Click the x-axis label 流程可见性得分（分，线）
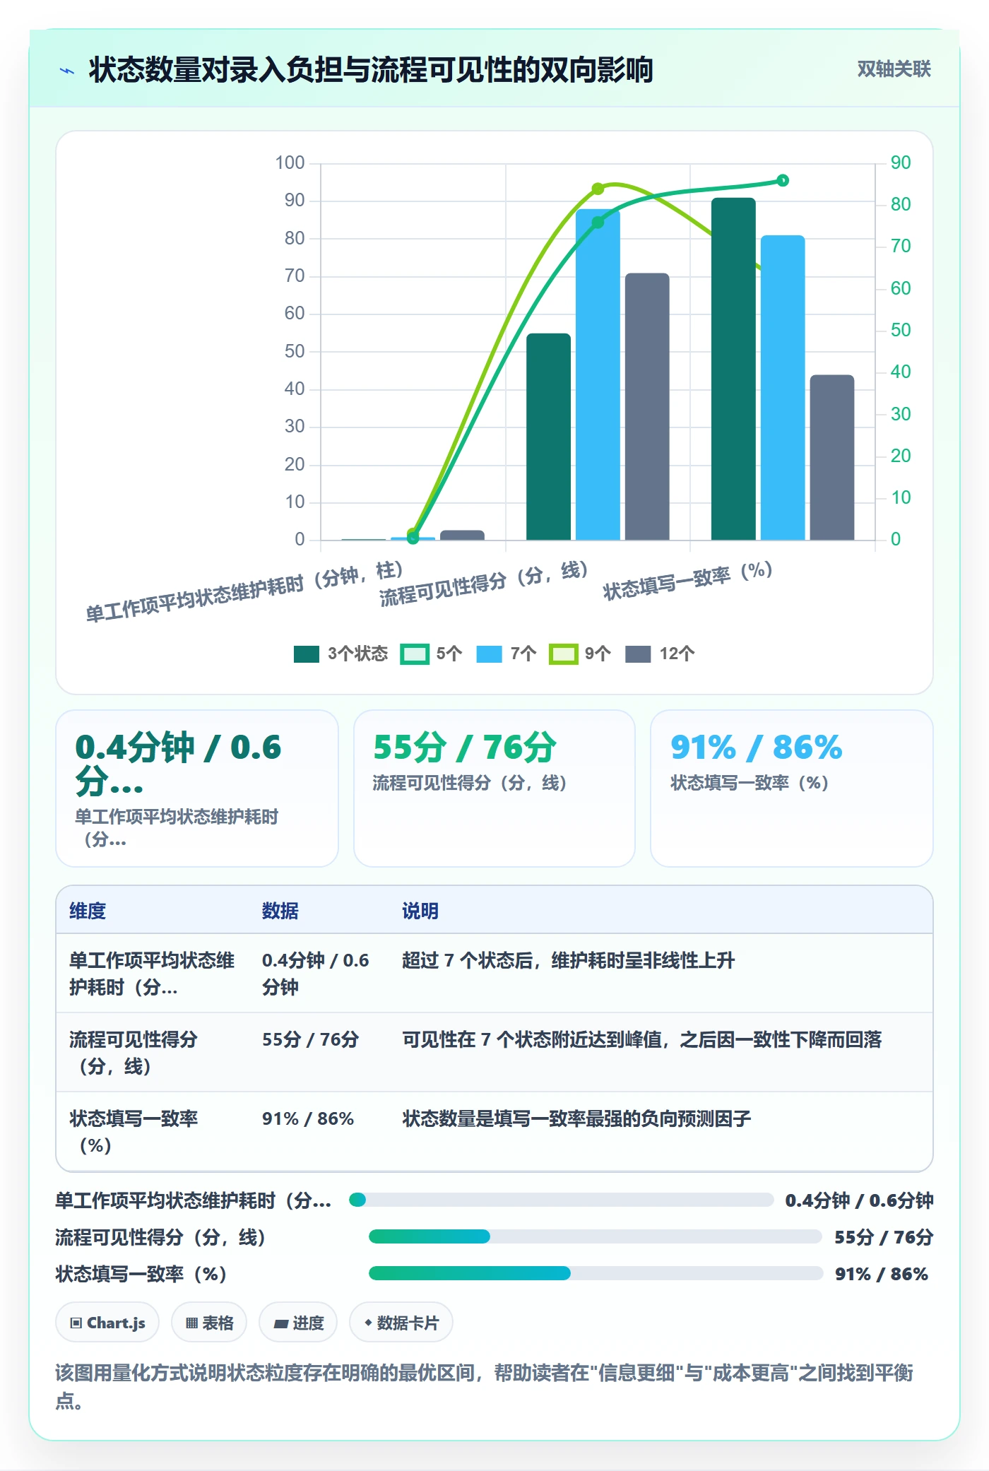 click(x=484, y=584)
